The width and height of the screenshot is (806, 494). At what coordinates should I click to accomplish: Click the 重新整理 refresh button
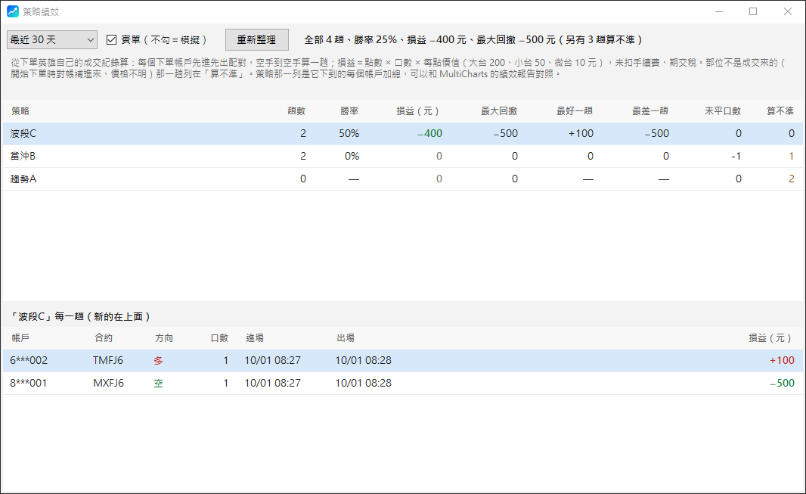coord(256,39)
